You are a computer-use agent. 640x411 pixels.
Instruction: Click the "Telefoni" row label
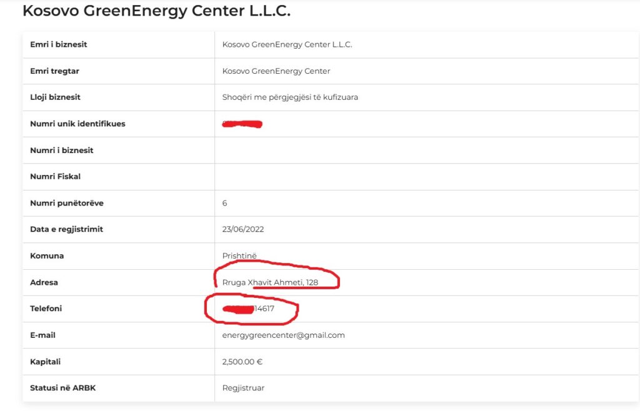(x=46, y=309)
